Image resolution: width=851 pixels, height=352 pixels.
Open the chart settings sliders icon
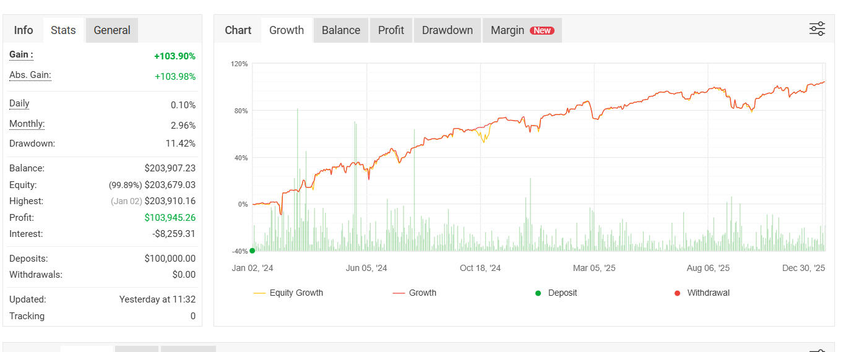click(x=817, y=29)
